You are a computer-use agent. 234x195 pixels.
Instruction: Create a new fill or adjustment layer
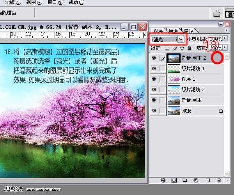[x=196, y=180]
